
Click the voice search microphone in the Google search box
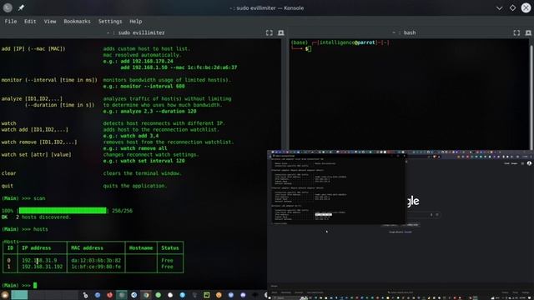tap(431, 215)
